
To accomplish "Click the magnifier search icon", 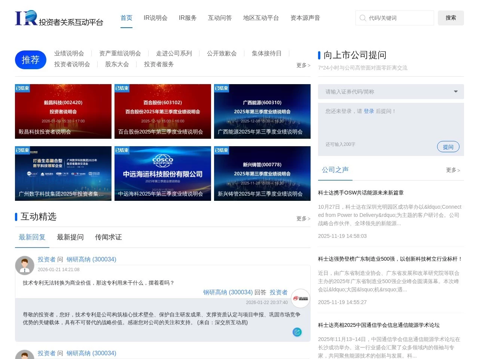I will pos(363,18).
